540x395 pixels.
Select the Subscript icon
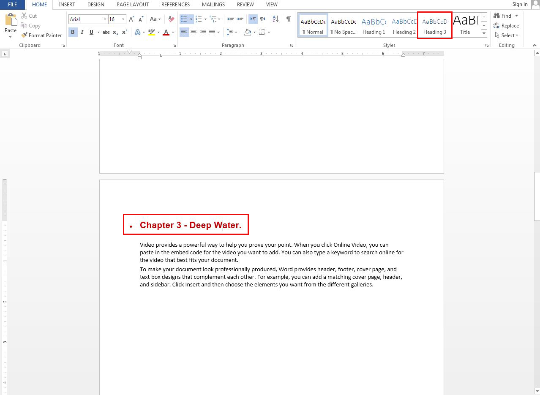115,32
